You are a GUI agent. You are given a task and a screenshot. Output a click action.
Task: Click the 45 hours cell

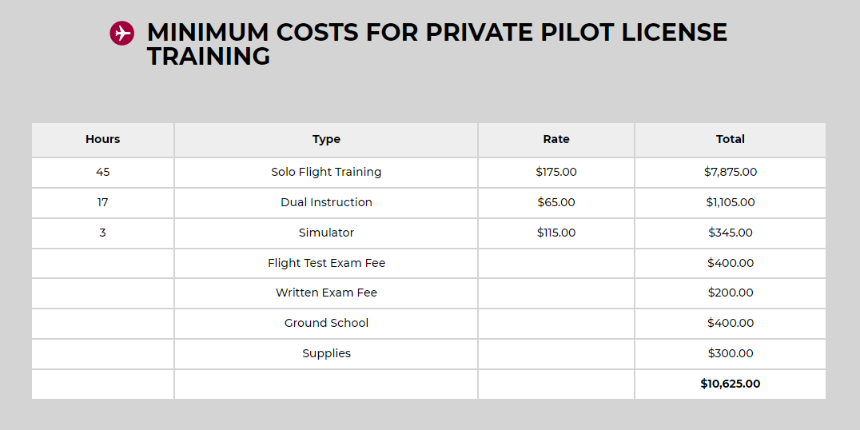pyautogui.click(x=103, y=172)
